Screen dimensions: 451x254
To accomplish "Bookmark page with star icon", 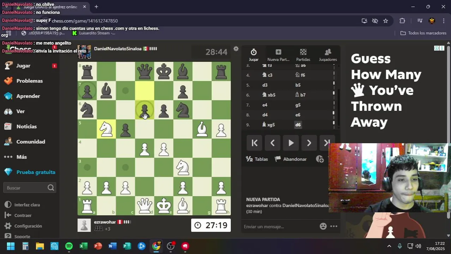I will (386, 21).
